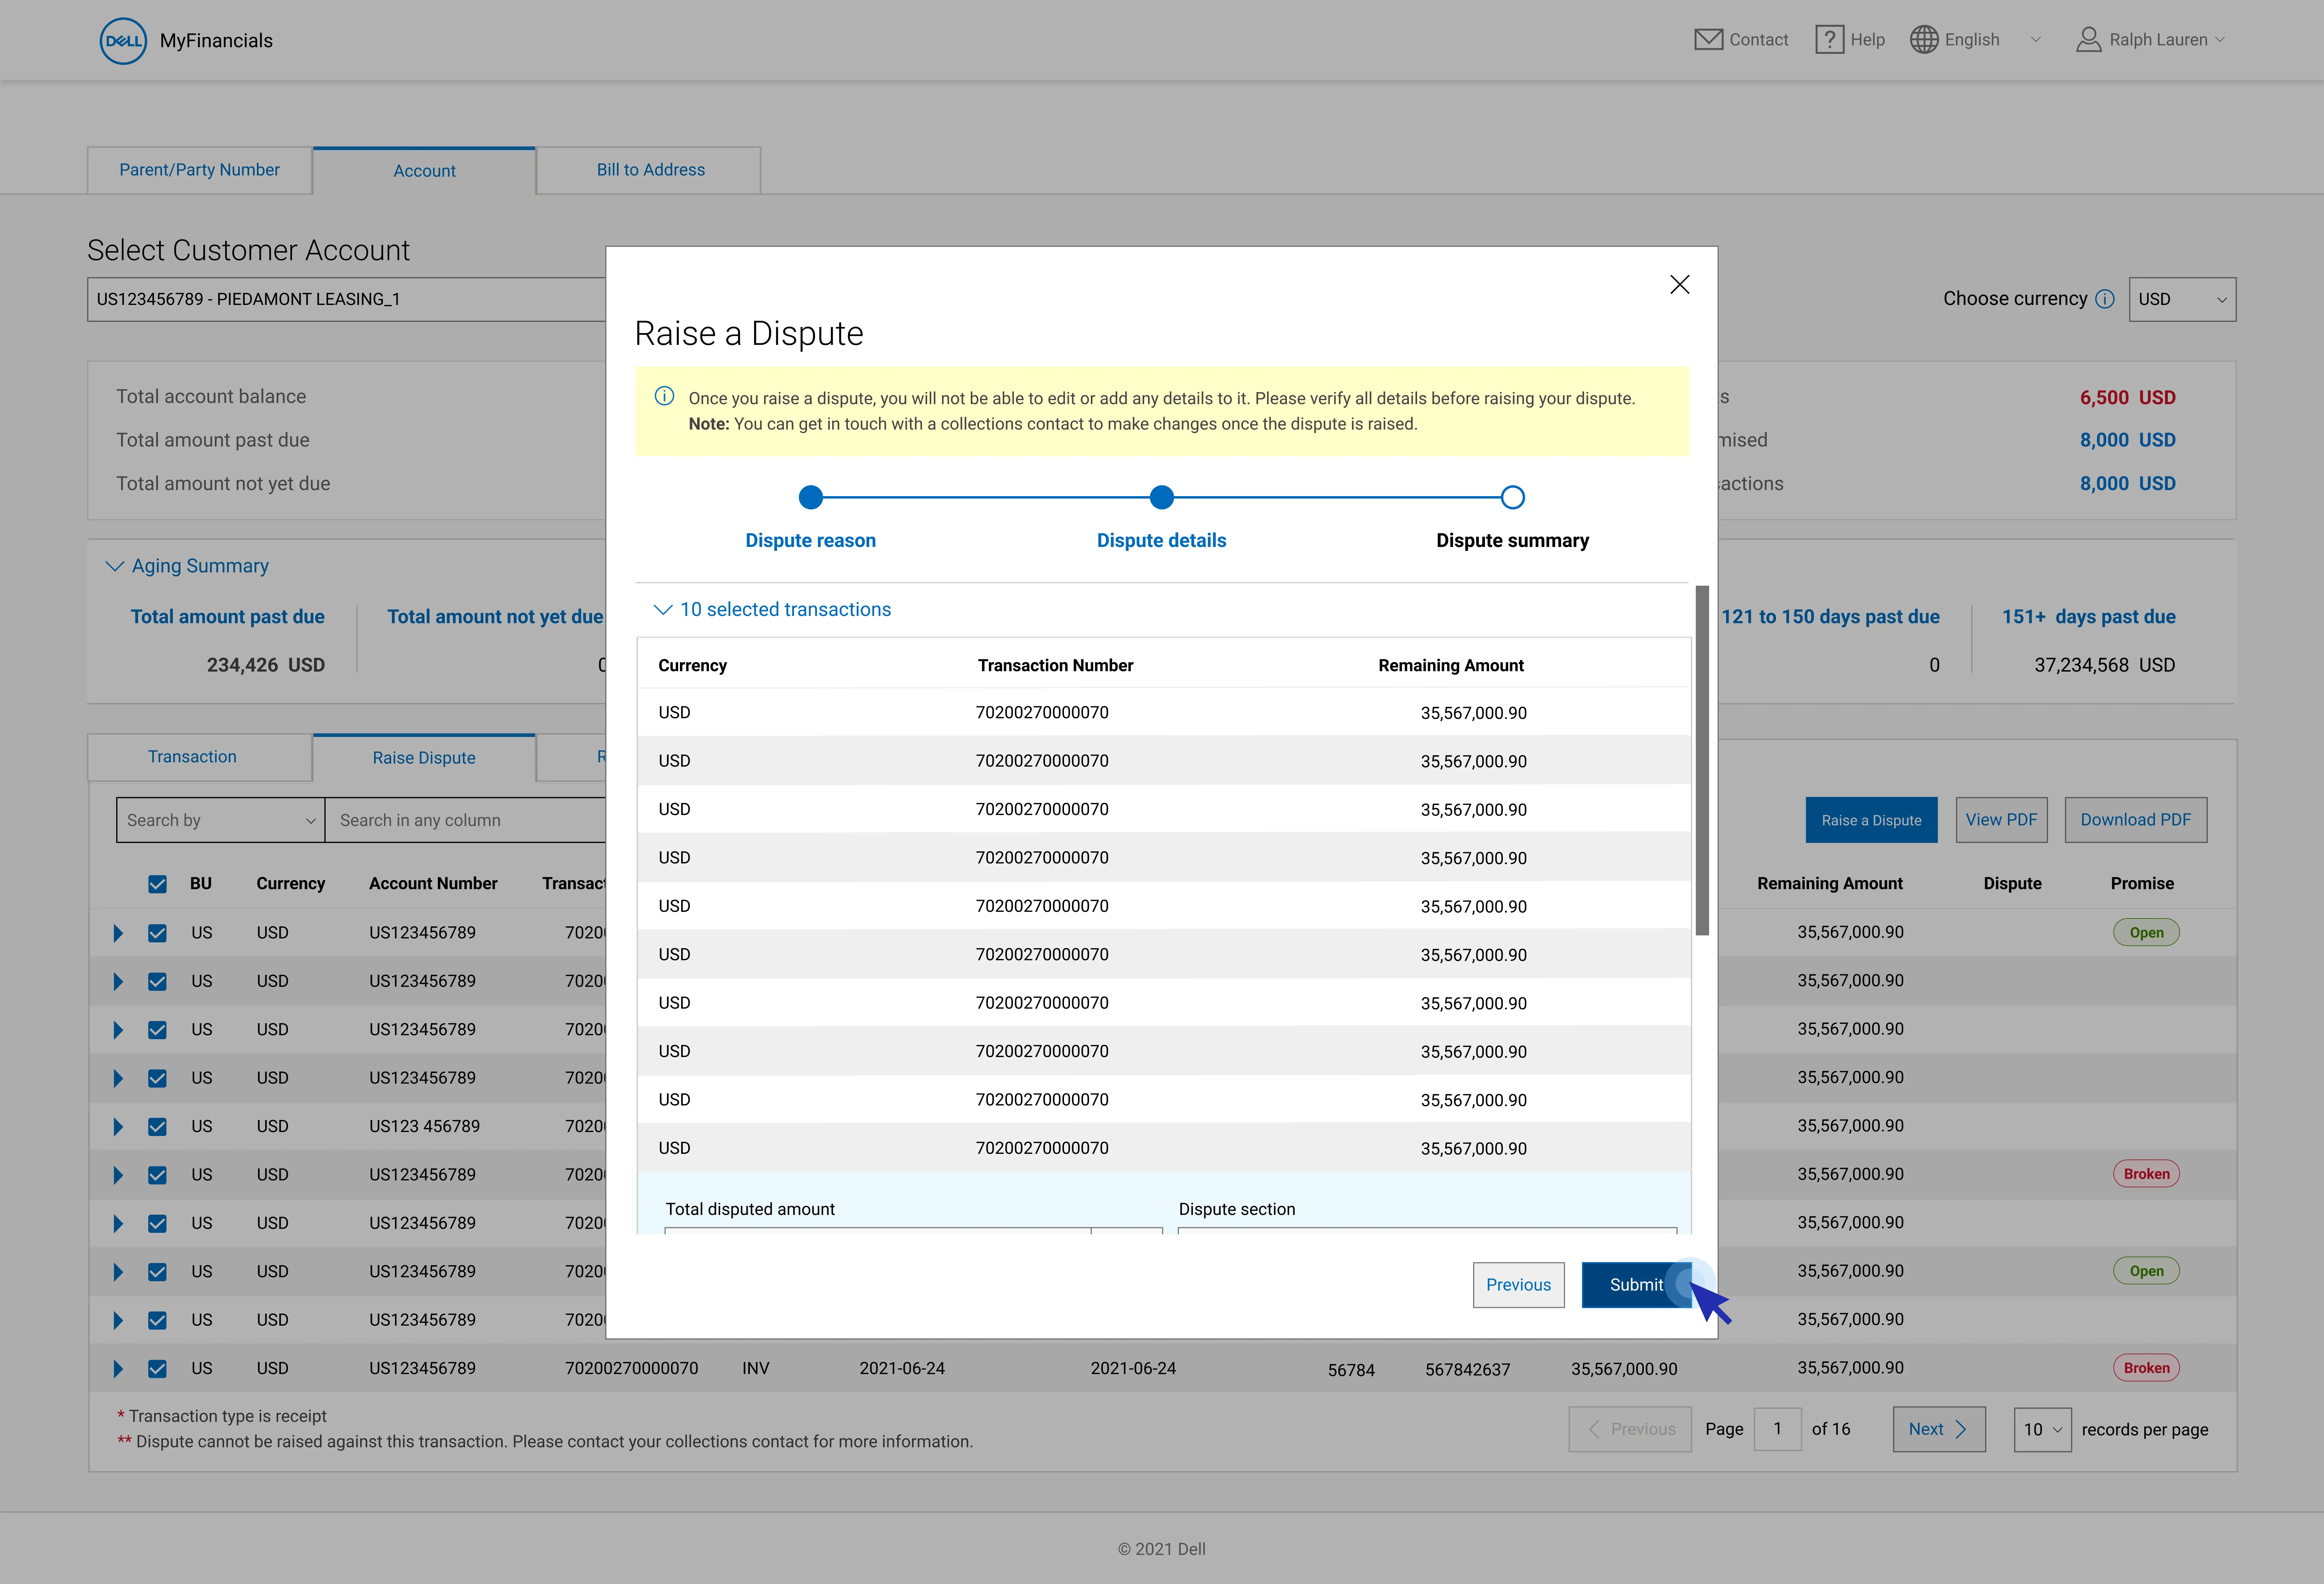Click the info icon in yellow notice
This screenshot has height=1584, width=2324.
pyautogui.click(x=664, y=396)
